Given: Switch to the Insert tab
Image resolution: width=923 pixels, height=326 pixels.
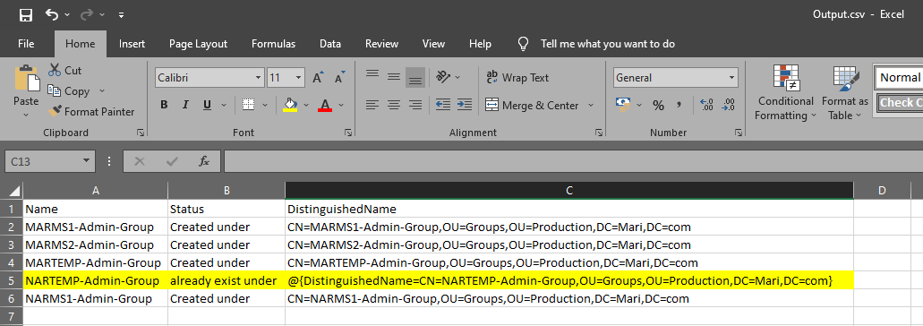Looking at the screenshot, I should tap(132, 44).
